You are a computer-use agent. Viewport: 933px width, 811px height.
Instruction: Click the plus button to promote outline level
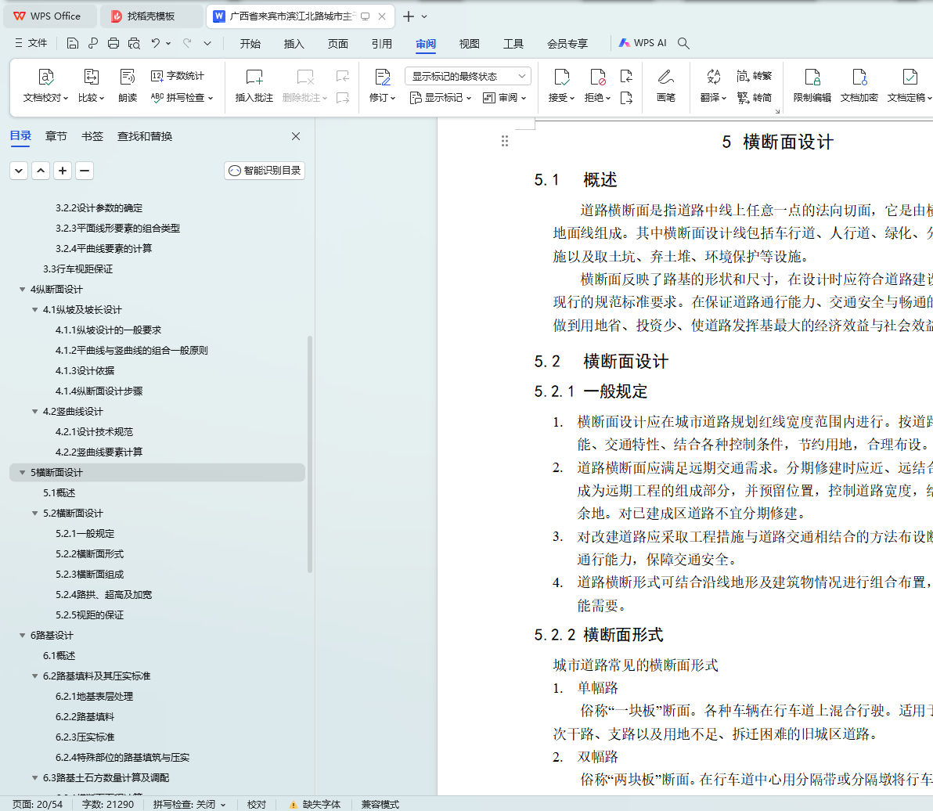coord(63,171)
